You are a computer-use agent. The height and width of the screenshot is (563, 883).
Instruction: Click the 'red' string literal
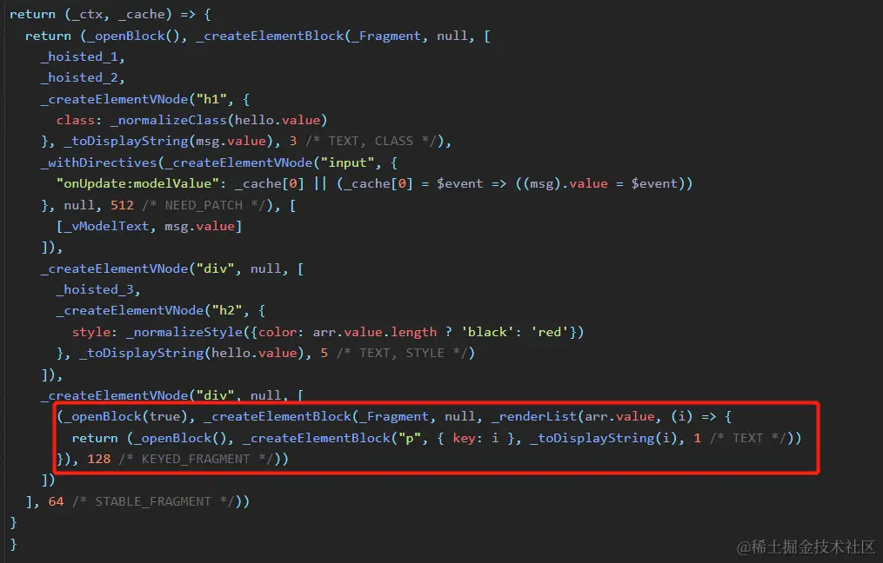tap(550, 332)
